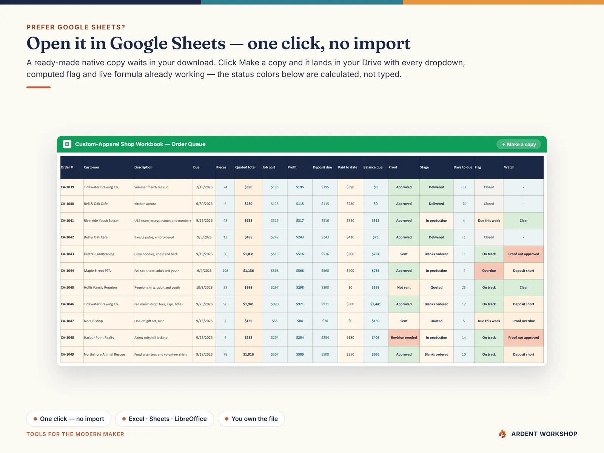The height and width of the screenshot is (453, 604).
Task: Select order cell CA-1040
Action: (x=72, y=204)
